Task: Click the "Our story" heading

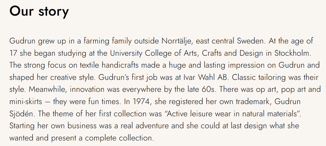Action: (39, 11)
